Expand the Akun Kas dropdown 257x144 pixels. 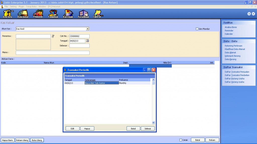pos(88,29)
